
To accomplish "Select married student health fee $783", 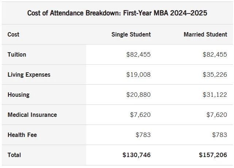I will coord(219,135).
